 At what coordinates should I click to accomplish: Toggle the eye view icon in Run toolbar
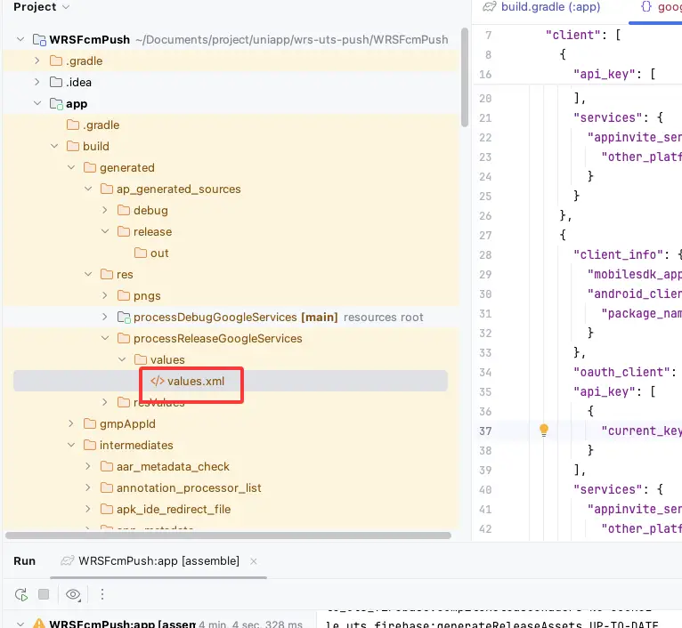[x=73, y=594]
